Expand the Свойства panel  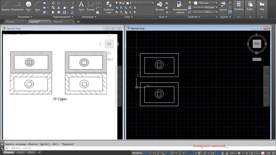[x=194, y=17]
